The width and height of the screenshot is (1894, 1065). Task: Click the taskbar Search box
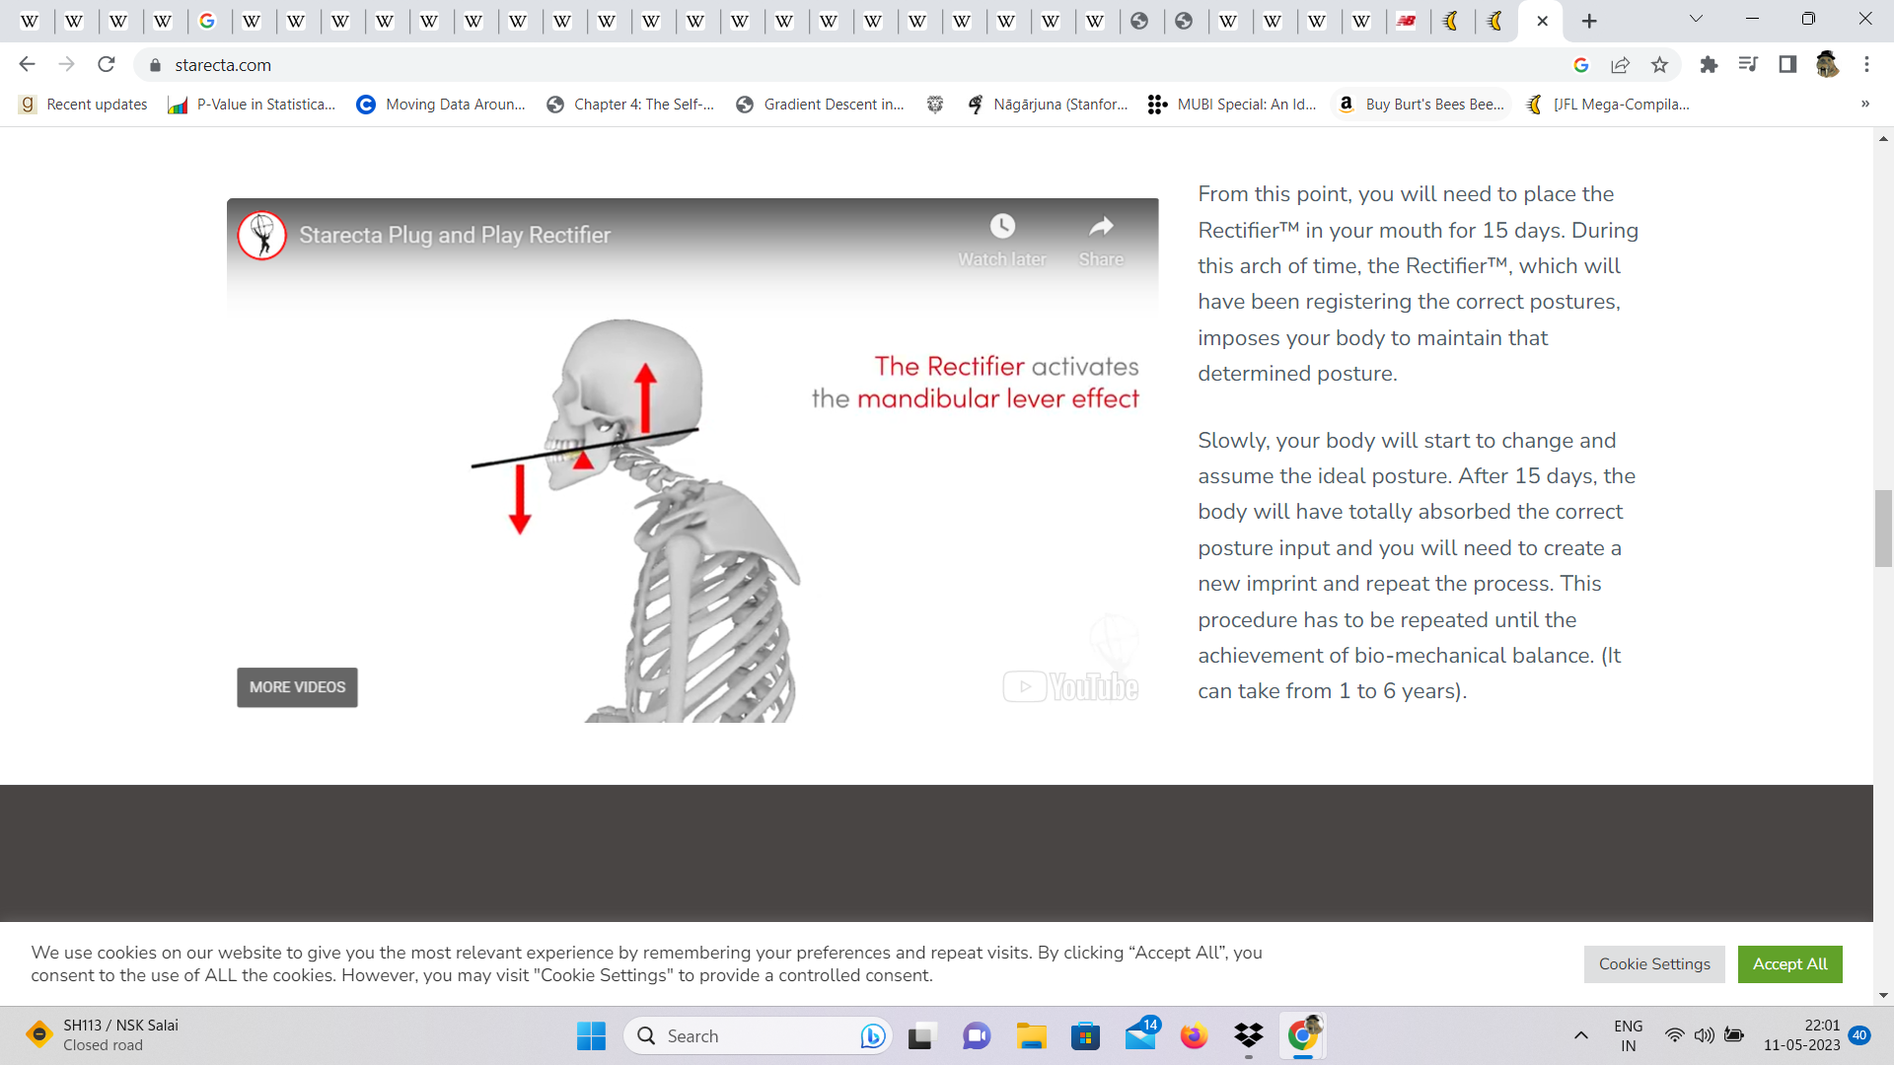(758, 1035)
